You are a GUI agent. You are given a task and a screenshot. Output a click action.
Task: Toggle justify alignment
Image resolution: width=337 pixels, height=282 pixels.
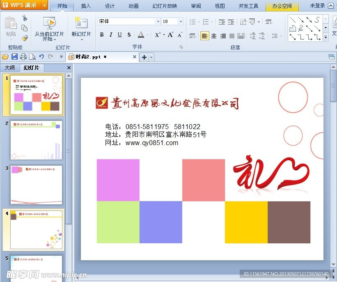[x=232, y=36]
